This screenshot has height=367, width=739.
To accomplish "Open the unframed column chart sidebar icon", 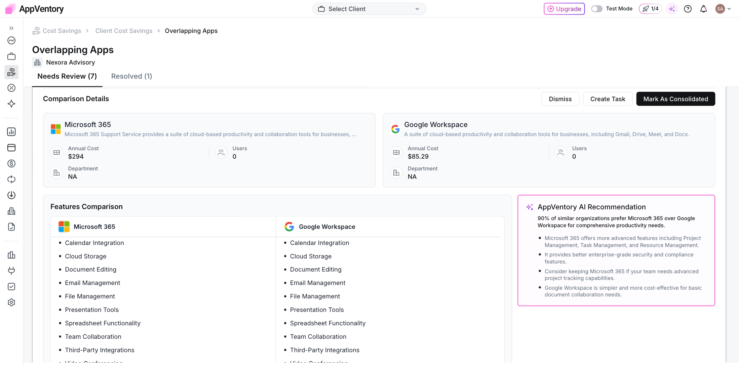I will [x=11, y=255].
